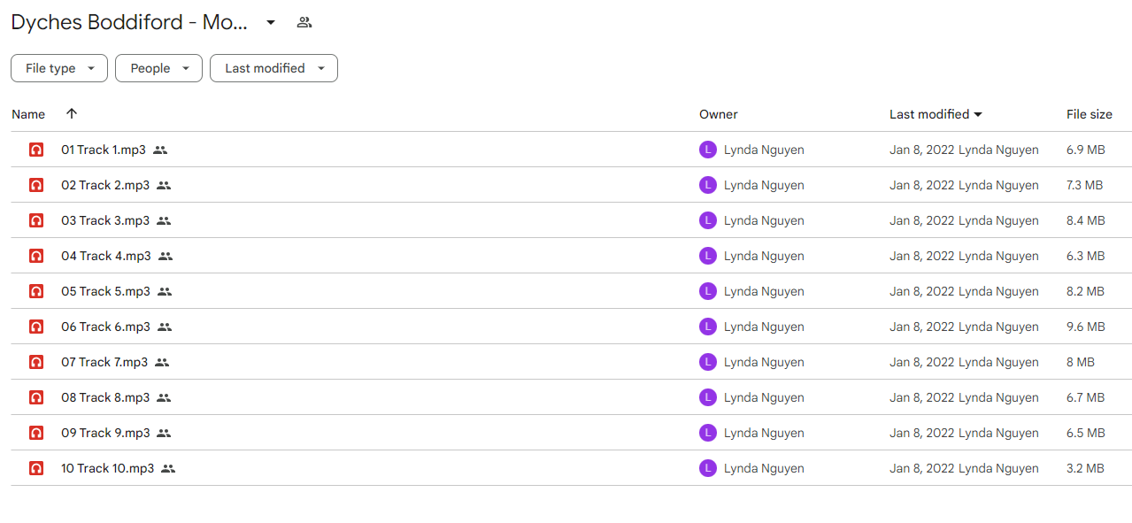Select the 06 Track 6.mp3 file

point(571,327)
